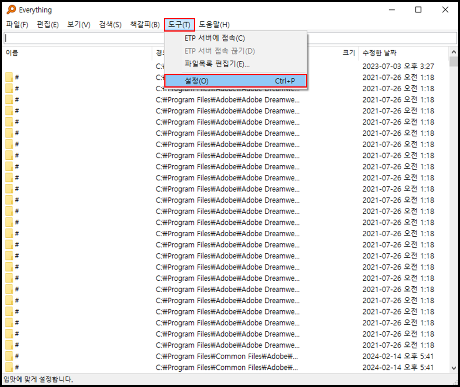
Task: Click the 도구(T) menu item
Action: [x=179, y=24]
